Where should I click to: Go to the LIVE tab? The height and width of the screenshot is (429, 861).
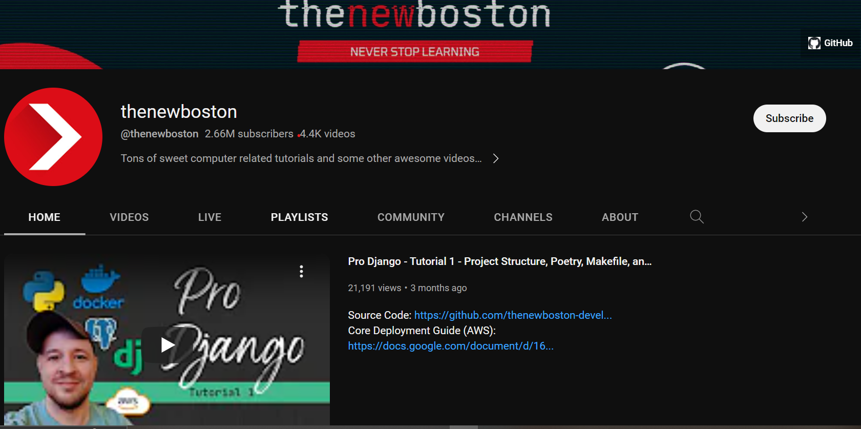[209, 217]
